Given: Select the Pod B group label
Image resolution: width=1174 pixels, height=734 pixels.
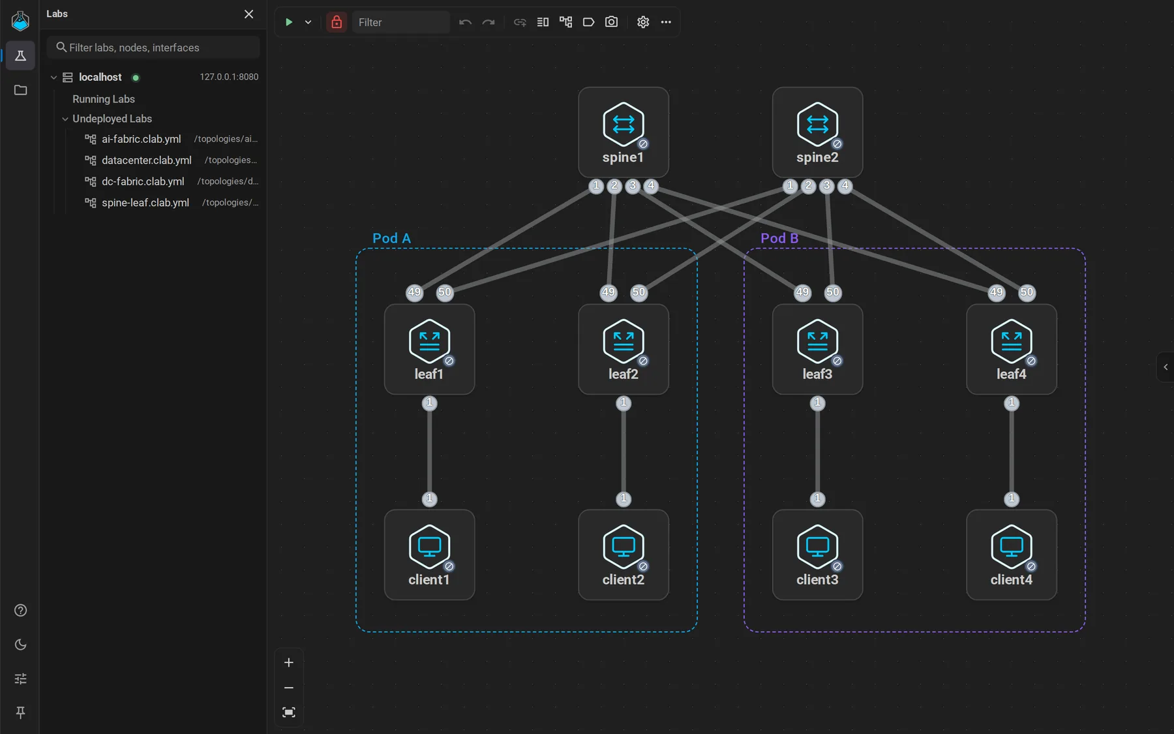Looking at the screenshot, I should [x=779, y=238].
